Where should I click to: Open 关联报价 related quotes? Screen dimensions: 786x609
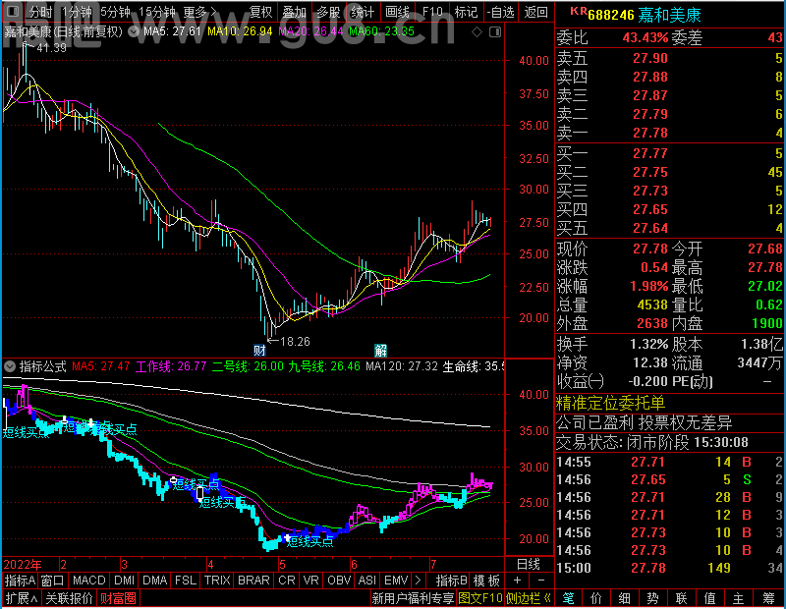pyautogui.click(x=69, y=598)
